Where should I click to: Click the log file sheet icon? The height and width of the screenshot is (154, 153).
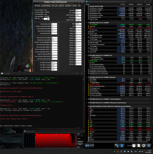point(139,146)
